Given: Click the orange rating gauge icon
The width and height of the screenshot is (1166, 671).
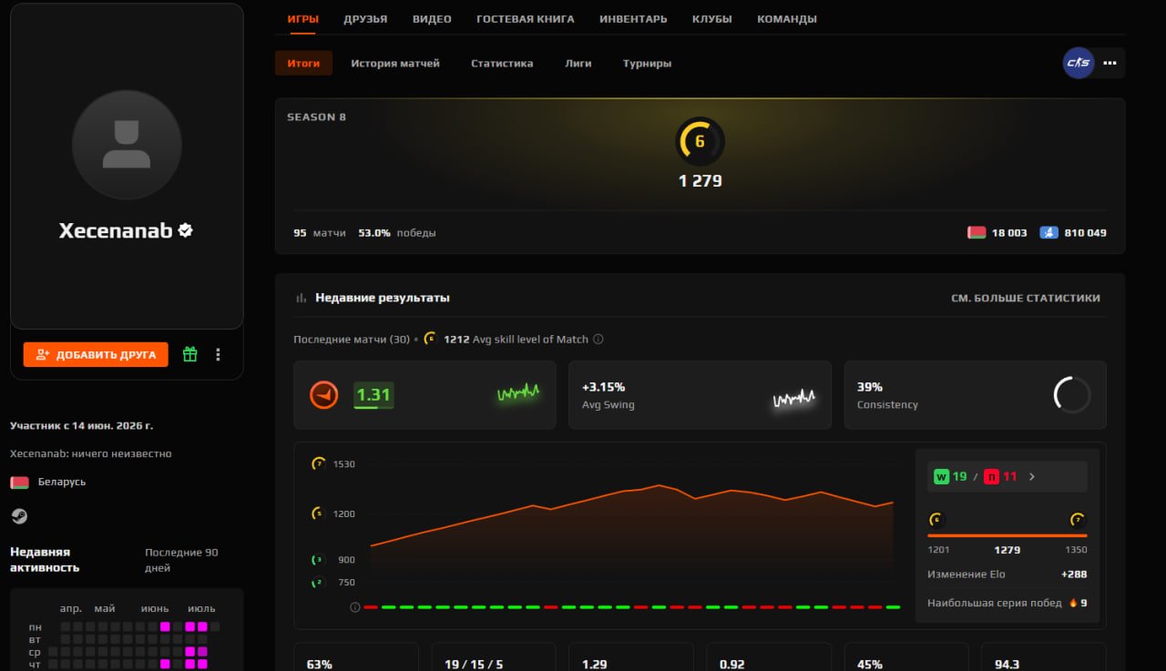Looking at the screenshot, I should 324,395.
